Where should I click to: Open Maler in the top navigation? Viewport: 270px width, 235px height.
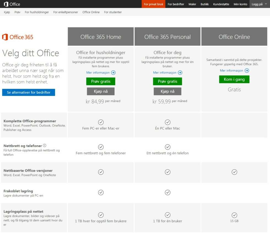192,4
